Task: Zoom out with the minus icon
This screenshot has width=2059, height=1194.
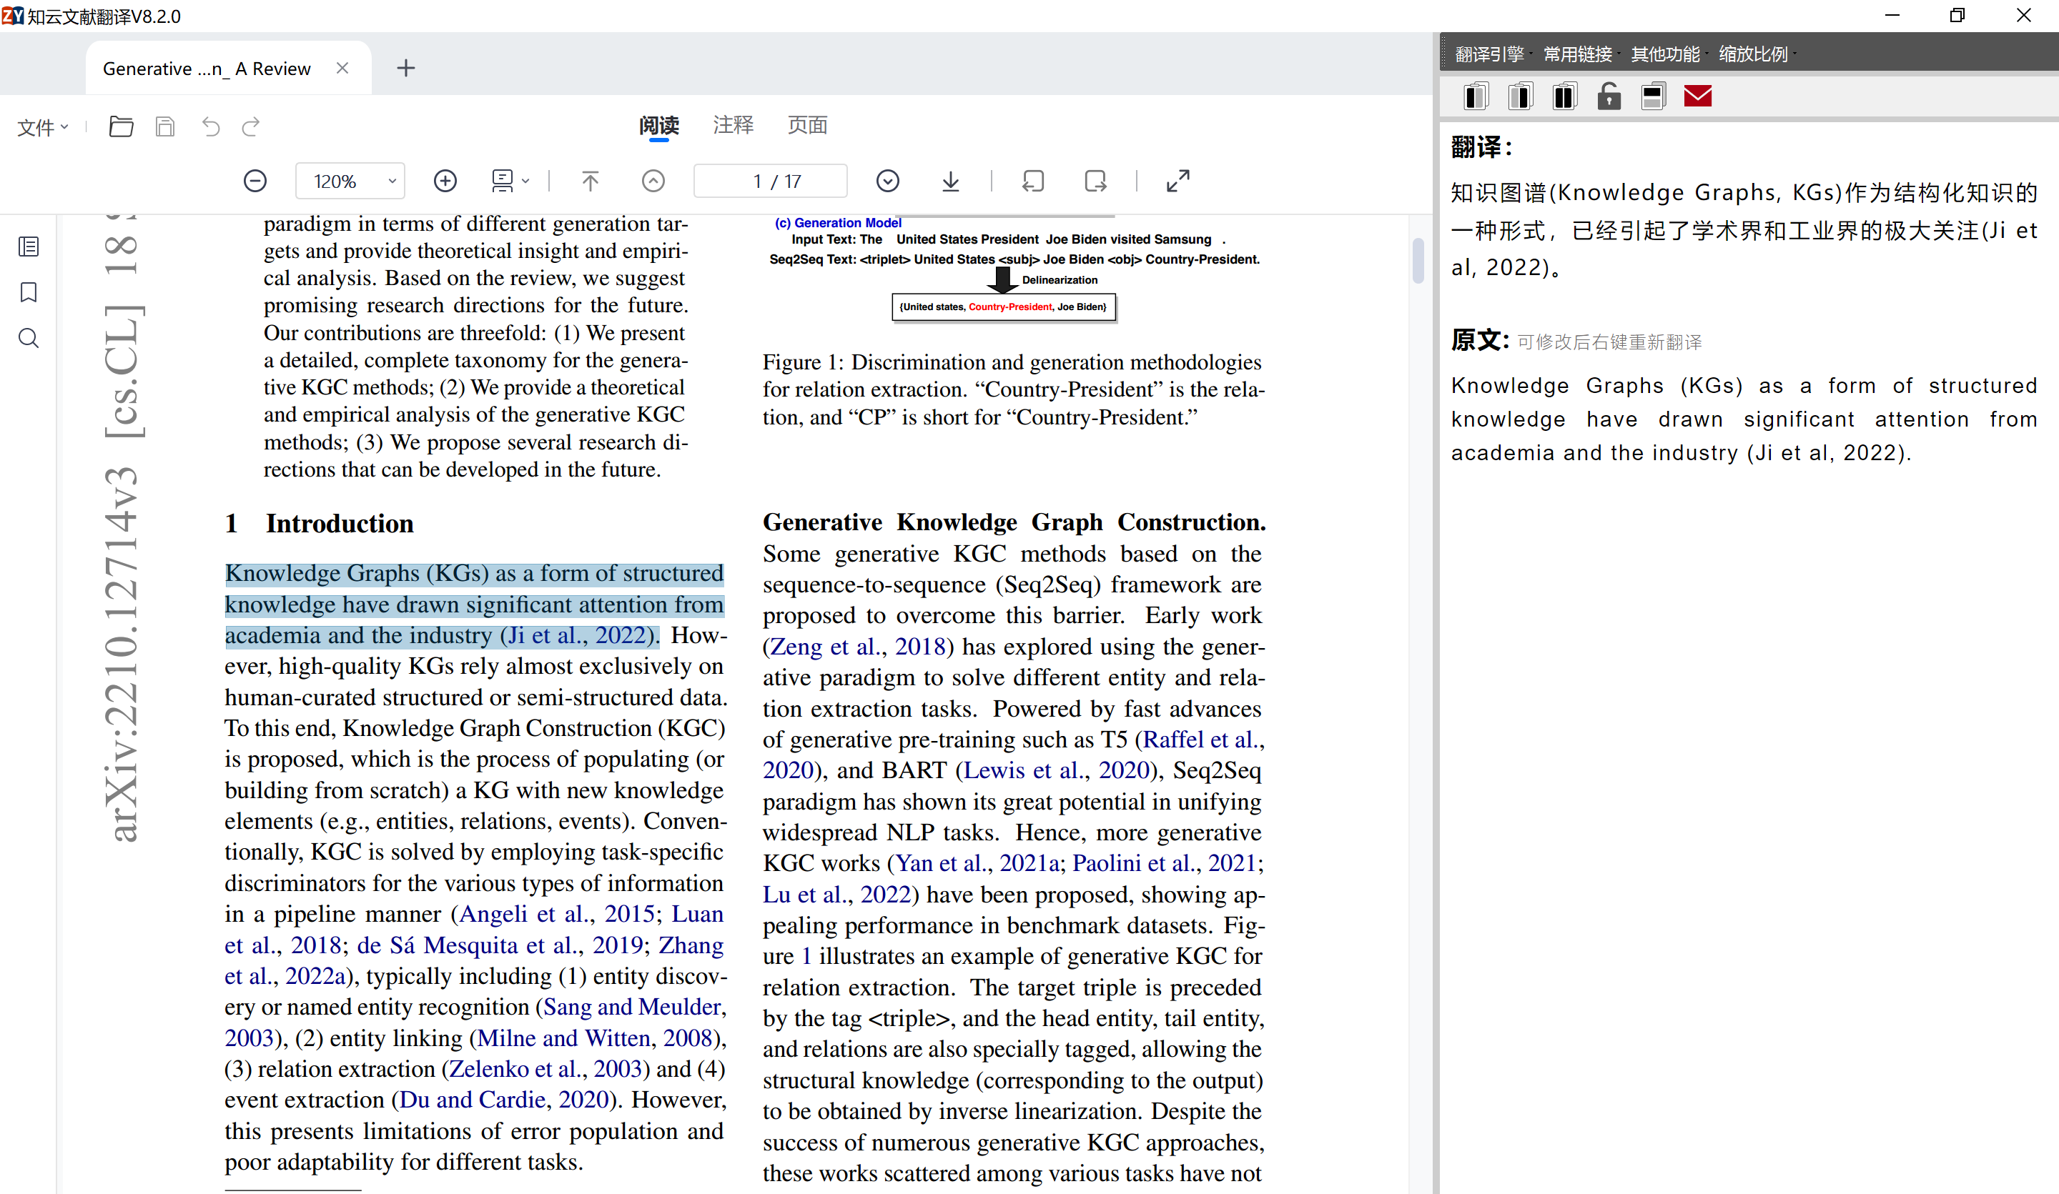Action: pyautogui.click(x=255, y=181)
